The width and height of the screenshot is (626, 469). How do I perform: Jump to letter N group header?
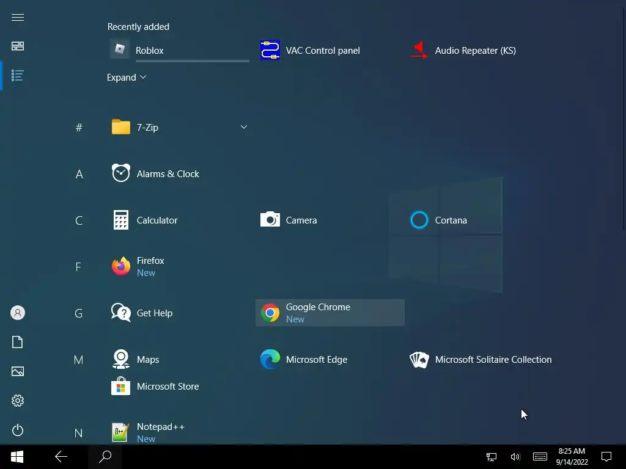point(79,433)
